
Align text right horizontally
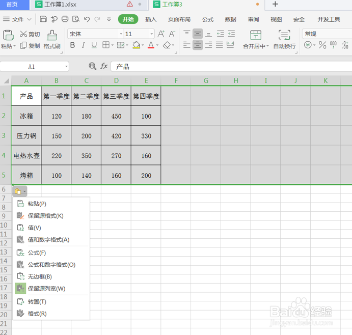[208, 45]
